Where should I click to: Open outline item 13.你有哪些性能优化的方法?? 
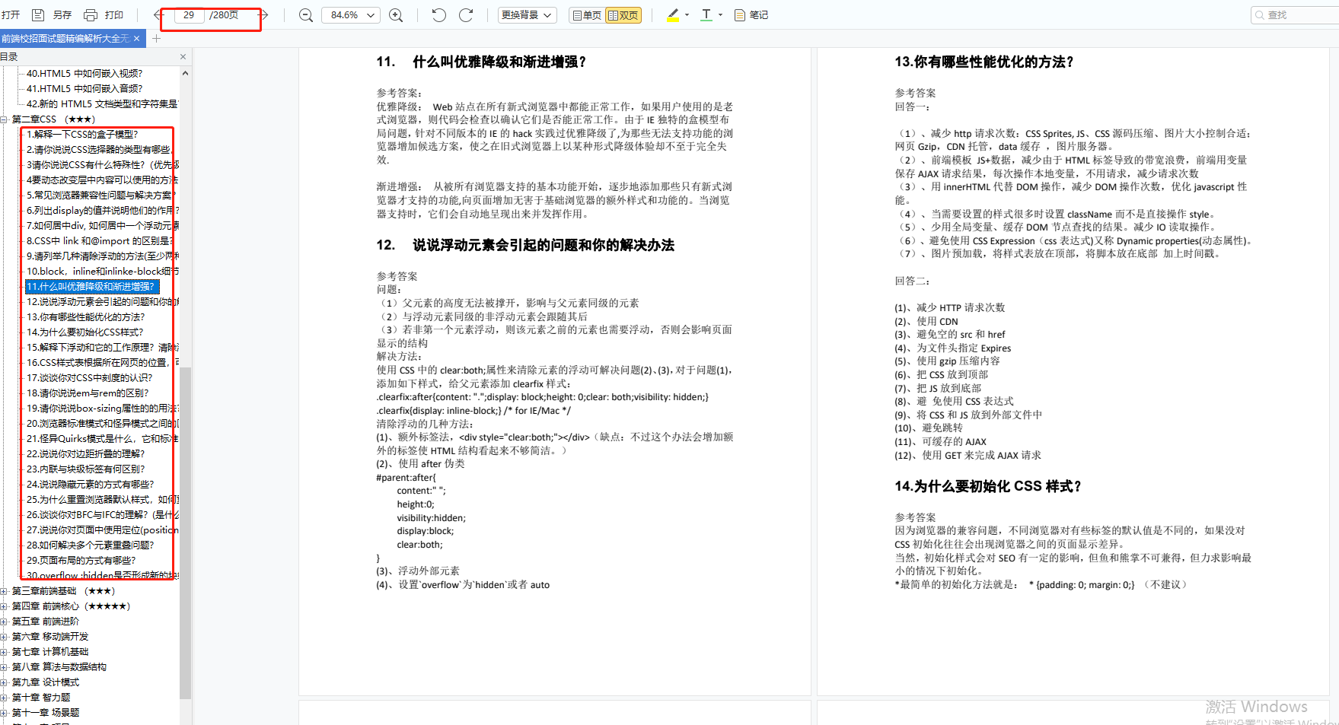coord(85,317)
